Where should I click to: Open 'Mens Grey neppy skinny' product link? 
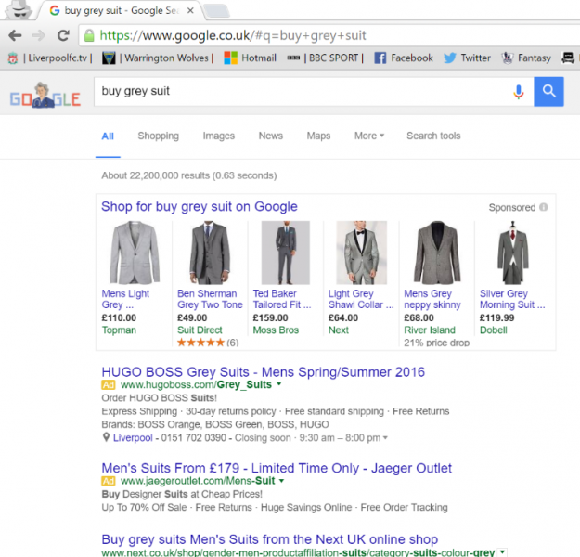pos(432,299)
